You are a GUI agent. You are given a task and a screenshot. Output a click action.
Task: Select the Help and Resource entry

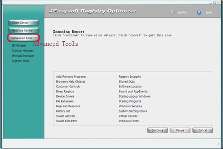[x=68, y=106]
